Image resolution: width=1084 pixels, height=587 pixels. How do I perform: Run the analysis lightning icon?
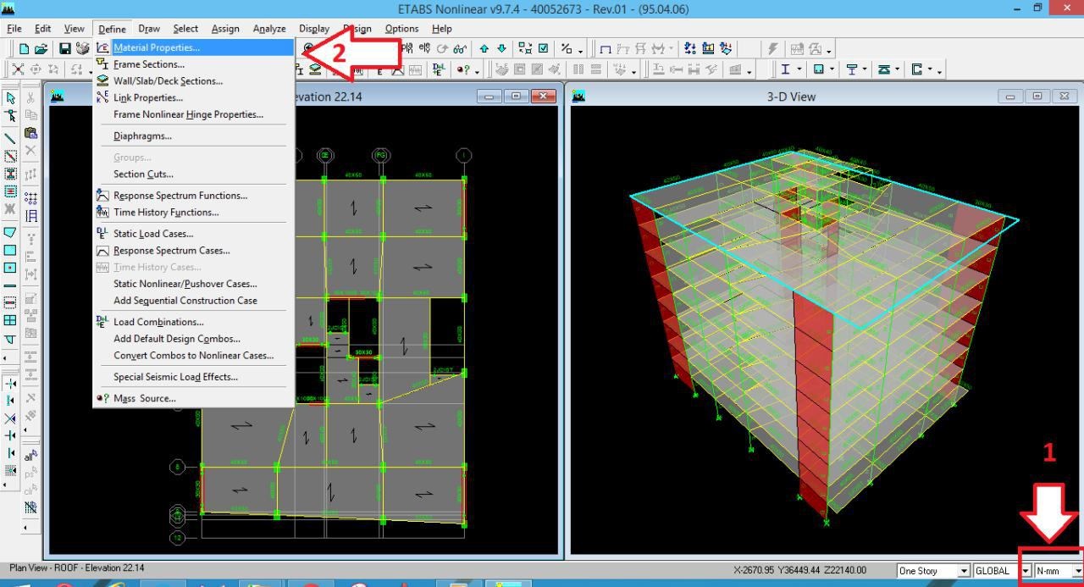click(x=772, y=49)
